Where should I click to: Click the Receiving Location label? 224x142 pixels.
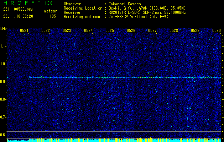pos(83,8)
